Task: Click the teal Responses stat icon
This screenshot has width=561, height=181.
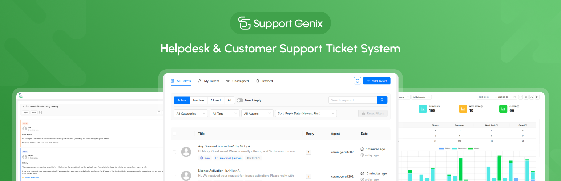Action: [423, 109]
